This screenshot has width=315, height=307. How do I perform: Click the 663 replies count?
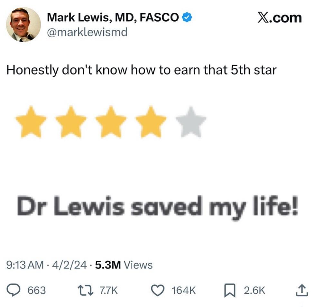37,291
